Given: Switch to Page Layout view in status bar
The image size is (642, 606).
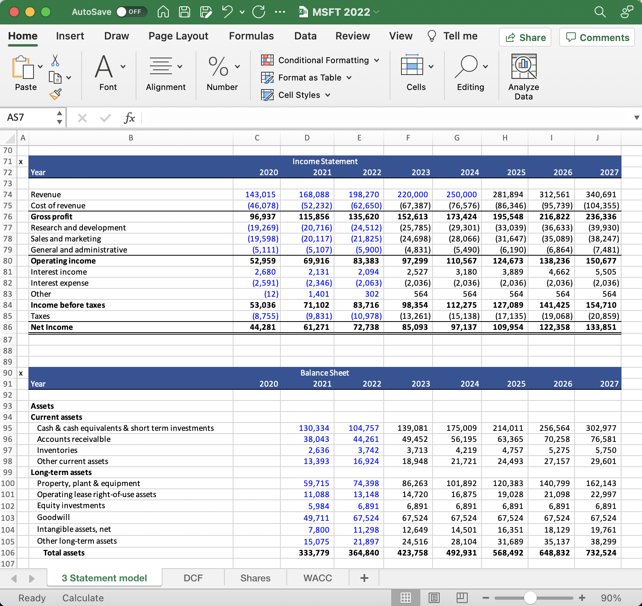Looking at the screenshot, I should coord(434,598).
